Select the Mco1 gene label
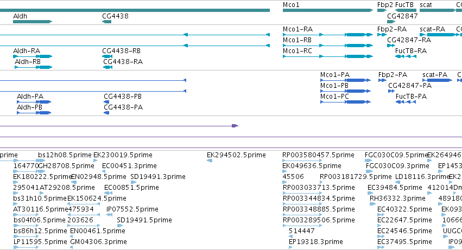The width and height of the screenshot is (462, 250). point(291,5)
